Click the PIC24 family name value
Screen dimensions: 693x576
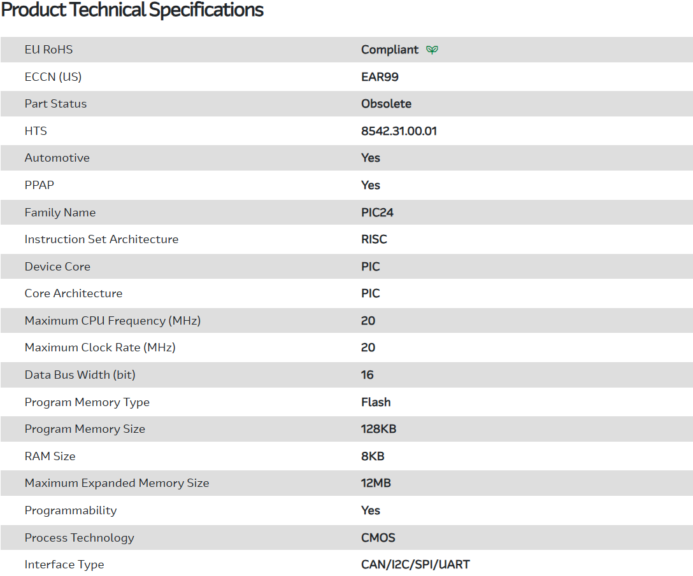pyautogui.click(x=377, y=213)
